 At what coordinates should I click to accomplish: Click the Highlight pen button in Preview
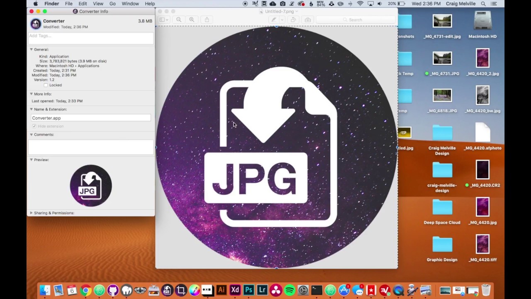click(x=274, y=20)
